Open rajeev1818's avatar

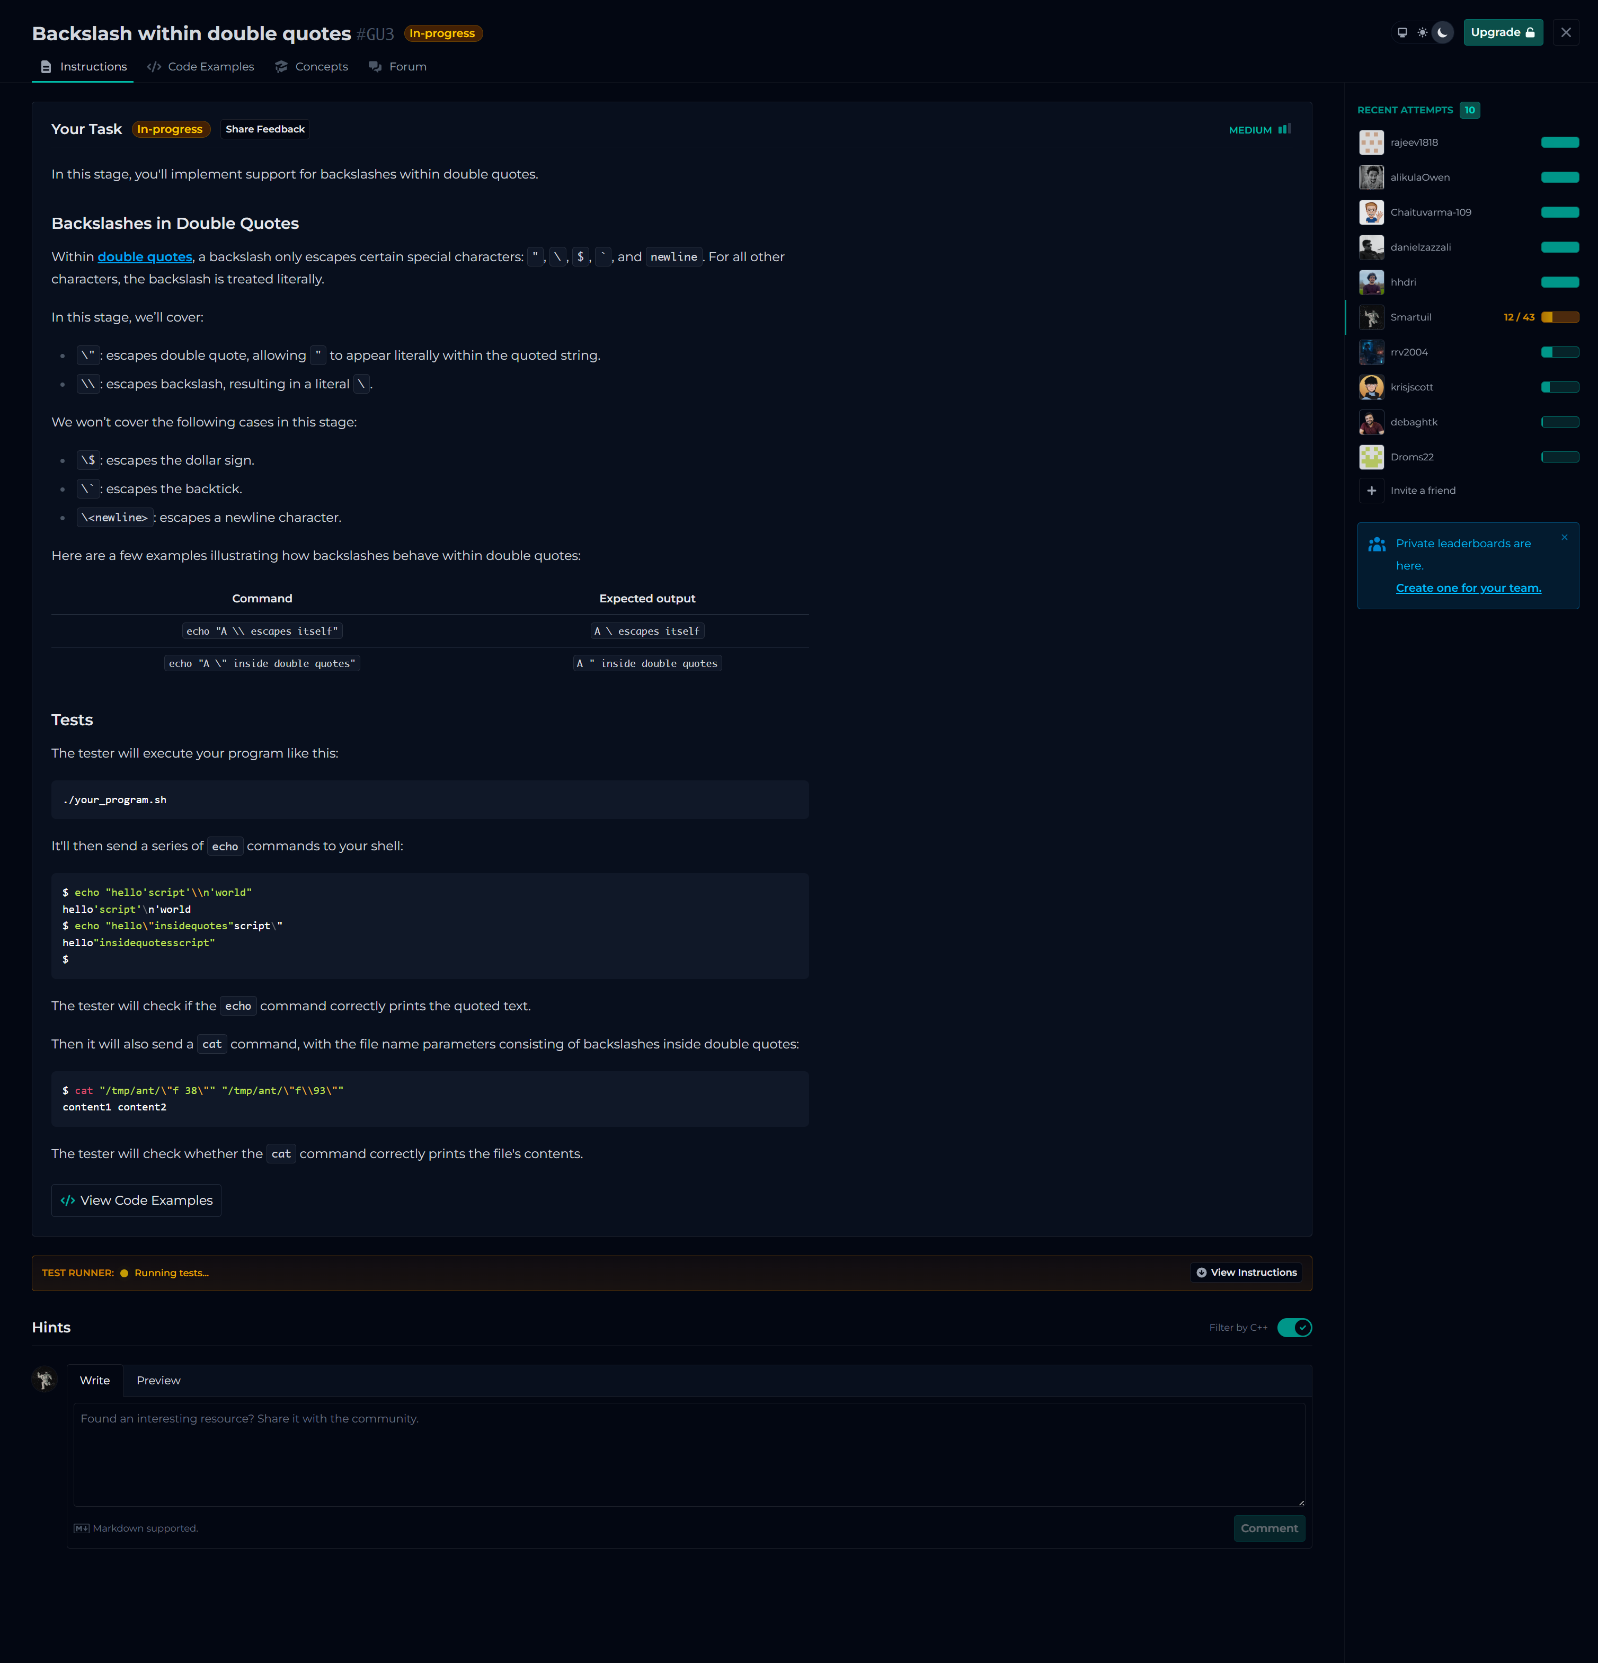[1371, 143]
